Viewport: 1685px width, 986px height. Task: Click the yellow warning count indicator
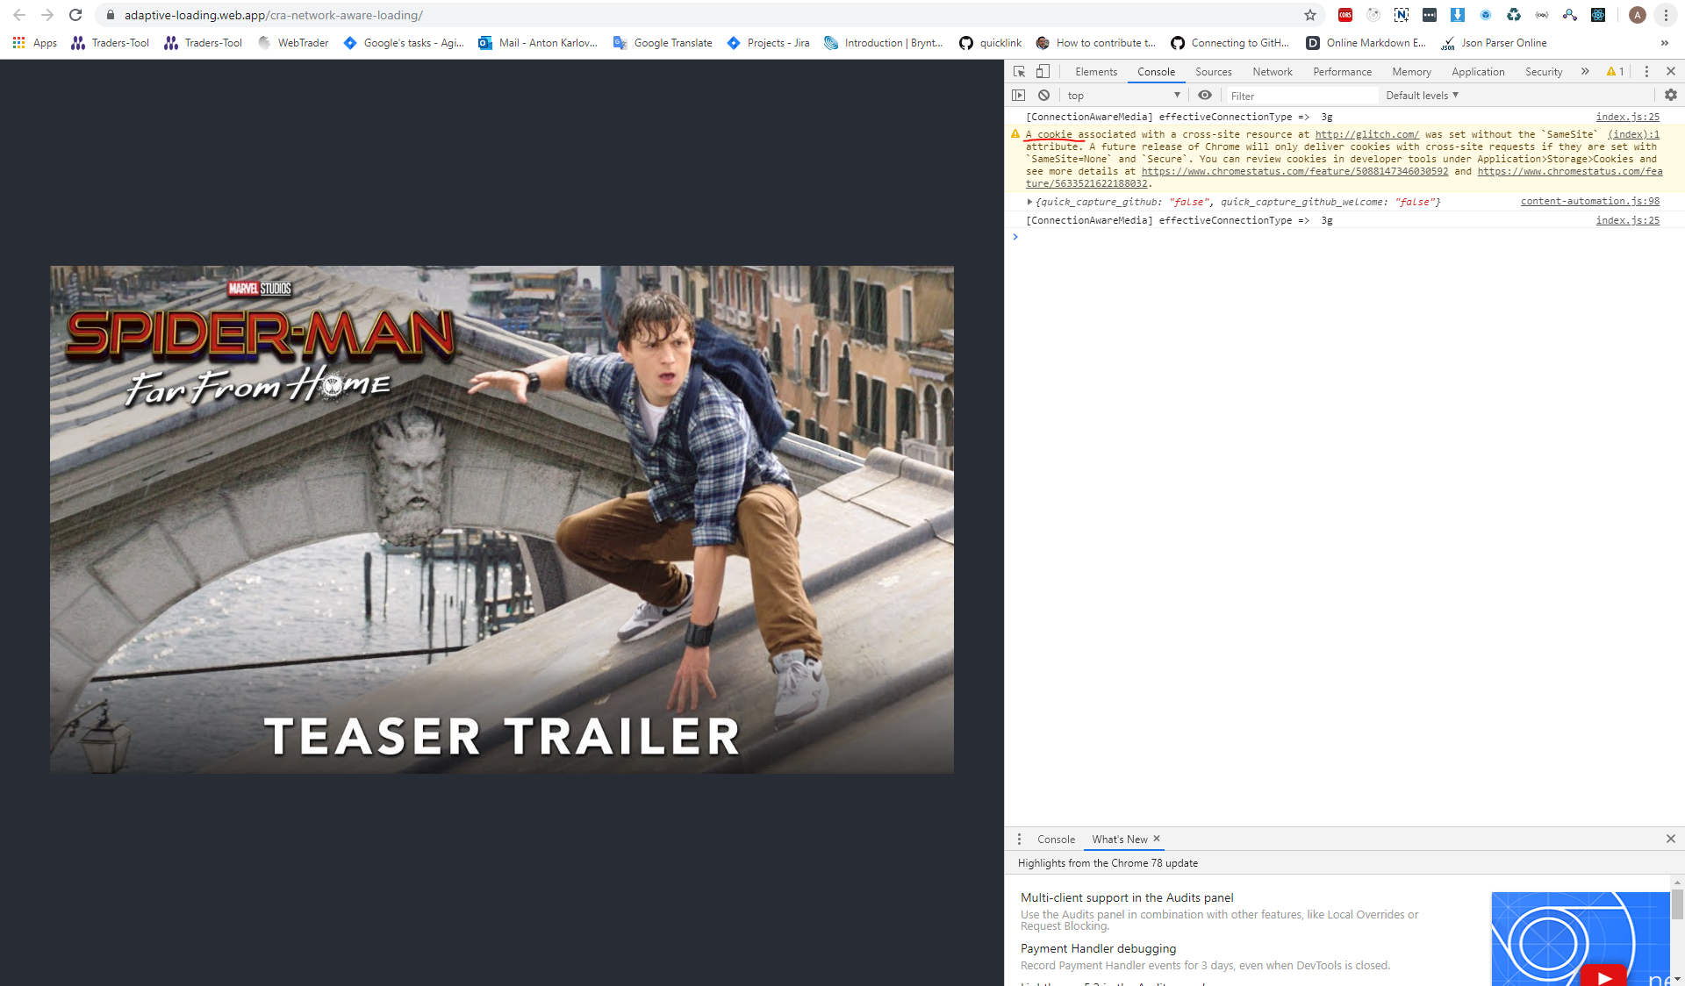(1615, 71)
